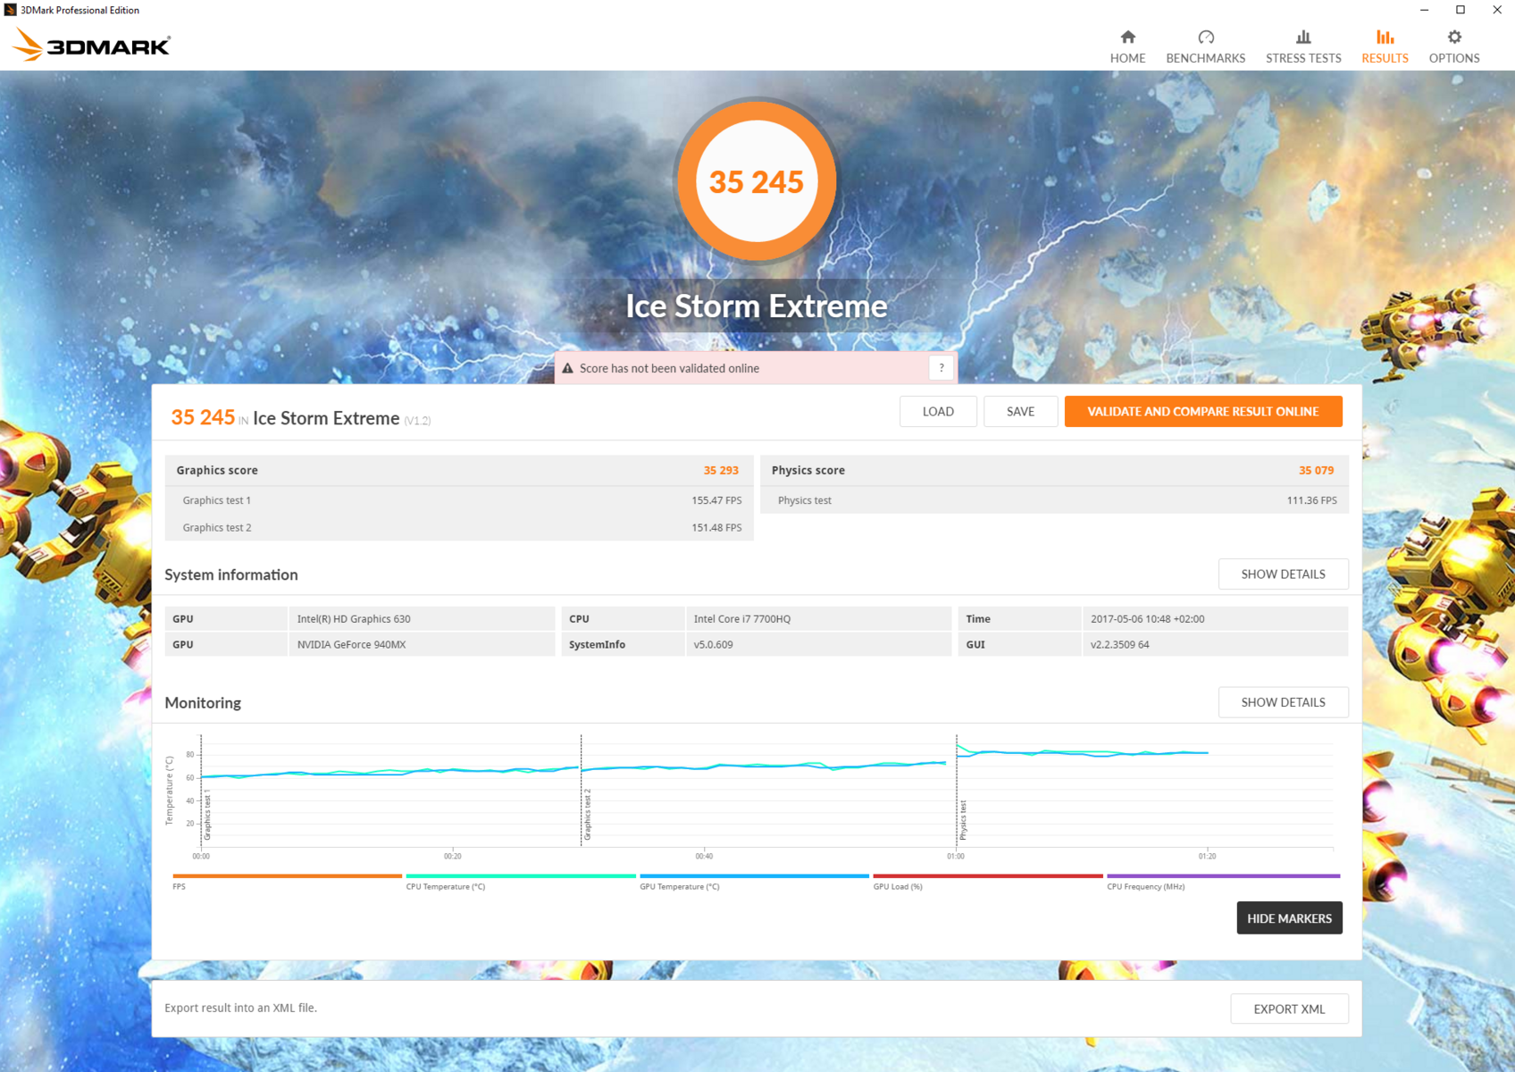Toggle the FPS legend series
Viewport: 1515px width, 1072px height.
click(x=287, y=881)
